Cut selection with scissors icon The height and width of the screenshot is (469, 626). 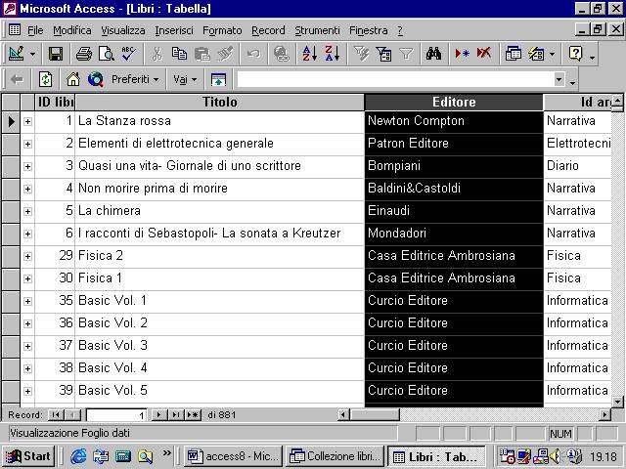(x=156, y=54)
